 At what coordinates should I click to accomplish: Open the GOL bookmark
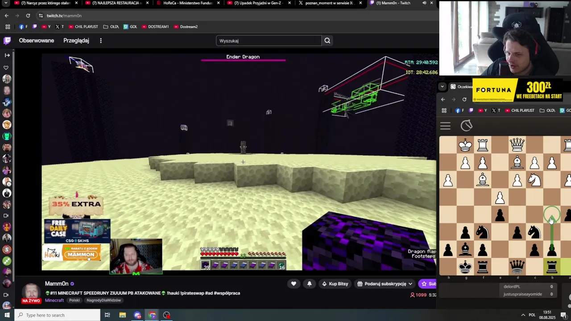pos(130,27)
